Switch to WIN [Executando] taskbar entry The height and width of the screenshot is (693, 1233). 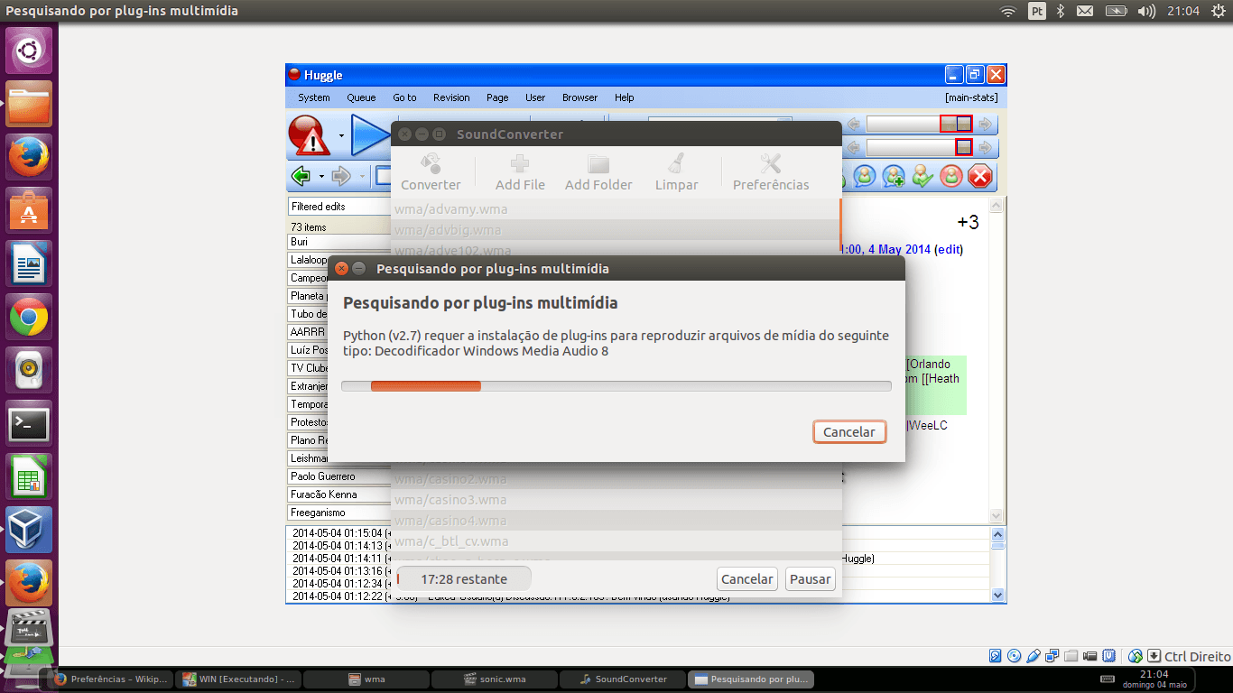236,679
